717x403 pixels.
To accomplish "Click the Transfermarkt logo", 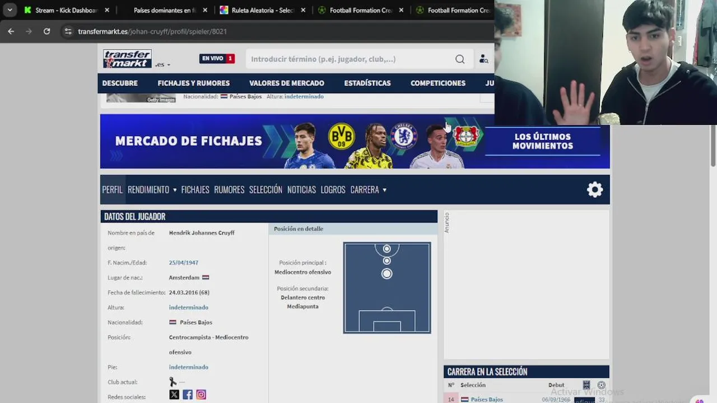I will click(x=127, y=59).
